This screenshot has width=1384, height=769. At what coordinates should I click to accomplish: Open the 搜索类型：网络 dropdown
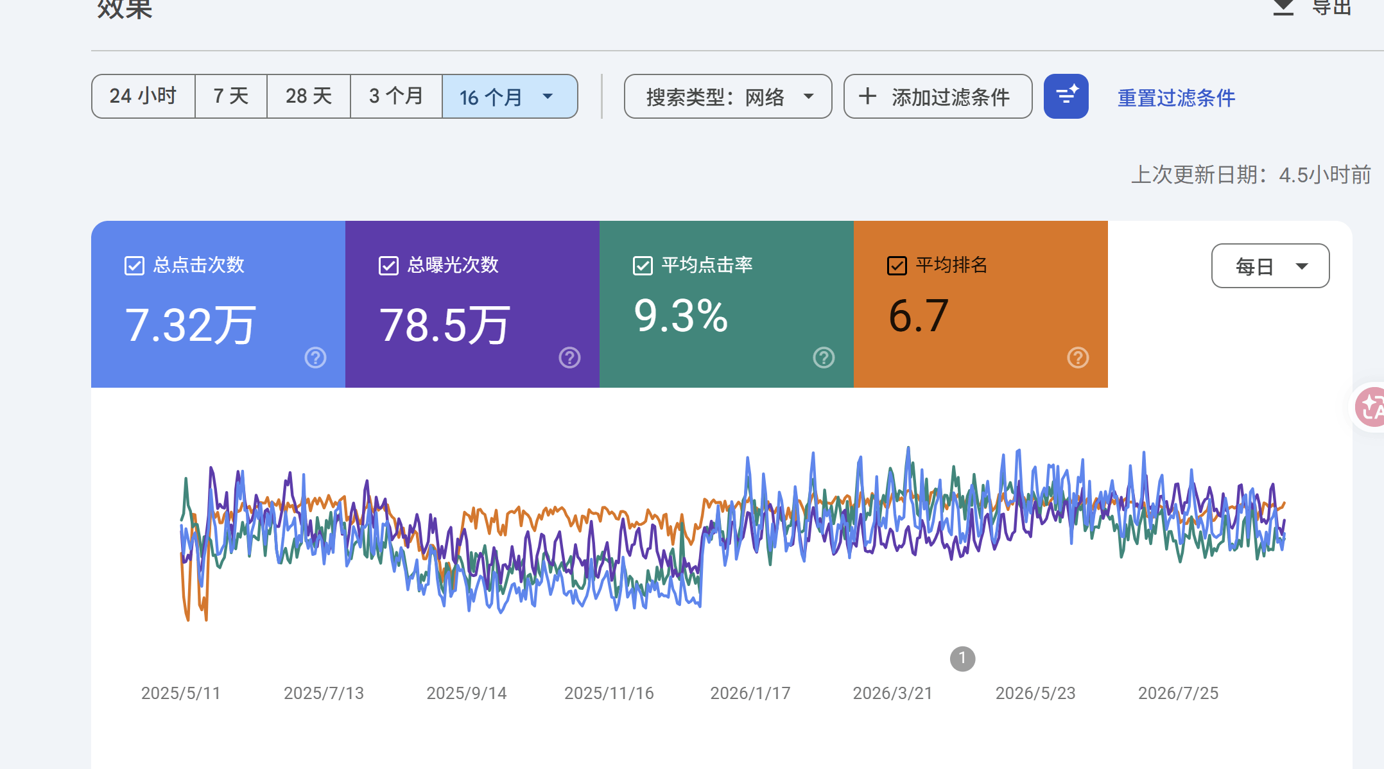tap(728, 96)
